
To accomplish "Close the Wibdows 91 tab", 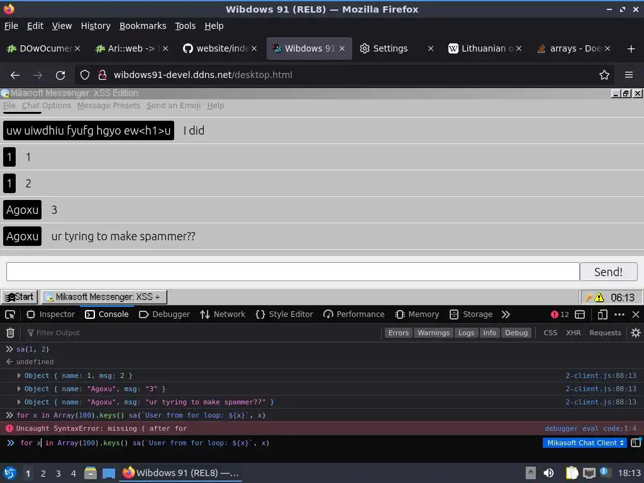I will (341, 49).
